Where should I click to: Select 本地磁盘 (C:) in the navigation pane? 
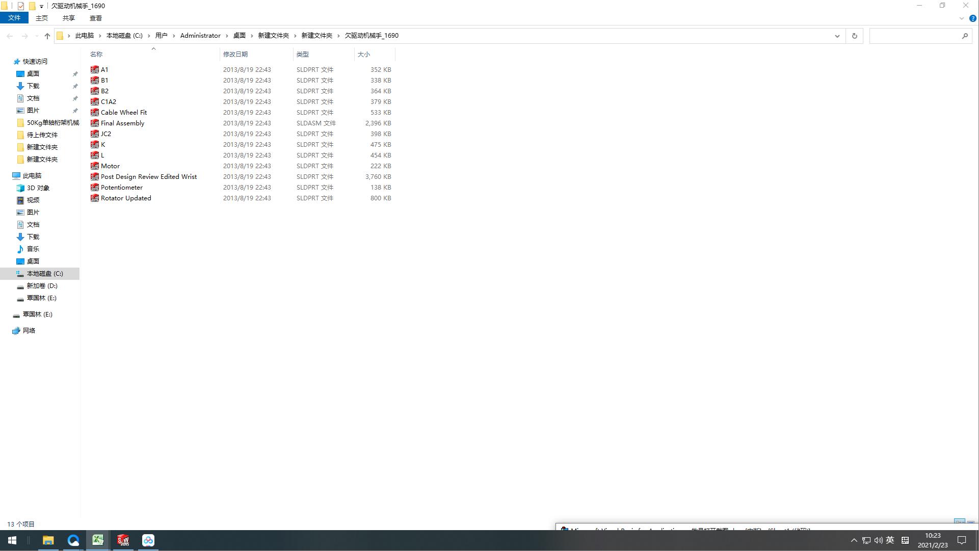click(x=45, y=274)
